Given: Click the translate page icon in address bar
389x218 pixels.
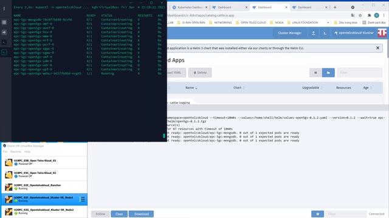Looking at the screenshot, I should (353, 15).
